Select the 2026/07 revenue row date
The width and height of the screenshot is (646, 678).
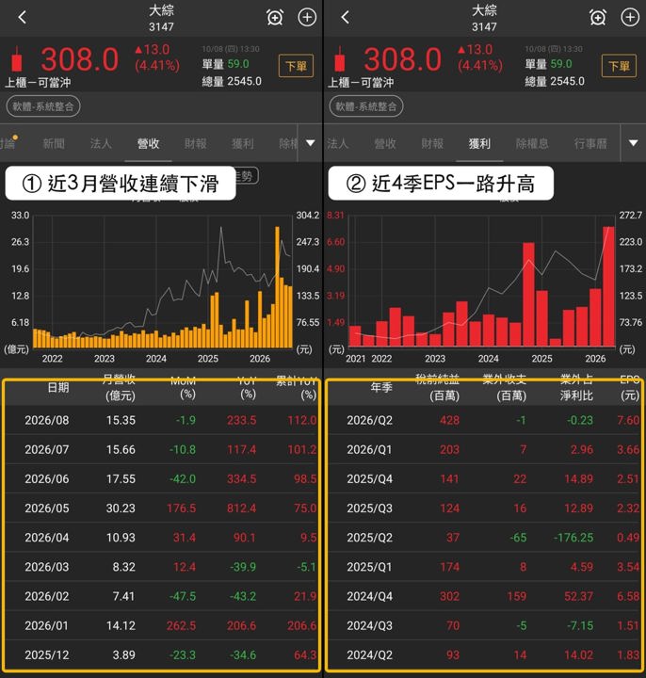(47, 450)
